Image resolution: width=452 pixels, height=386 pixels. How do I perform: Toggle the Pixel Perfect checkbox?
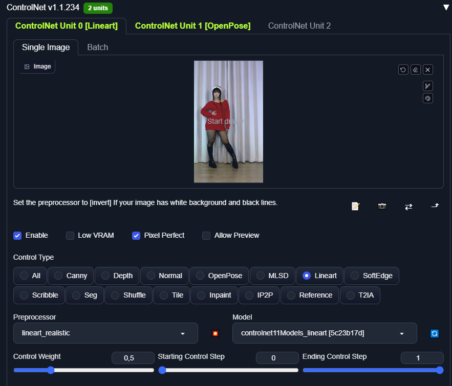(x=136, y=236)
